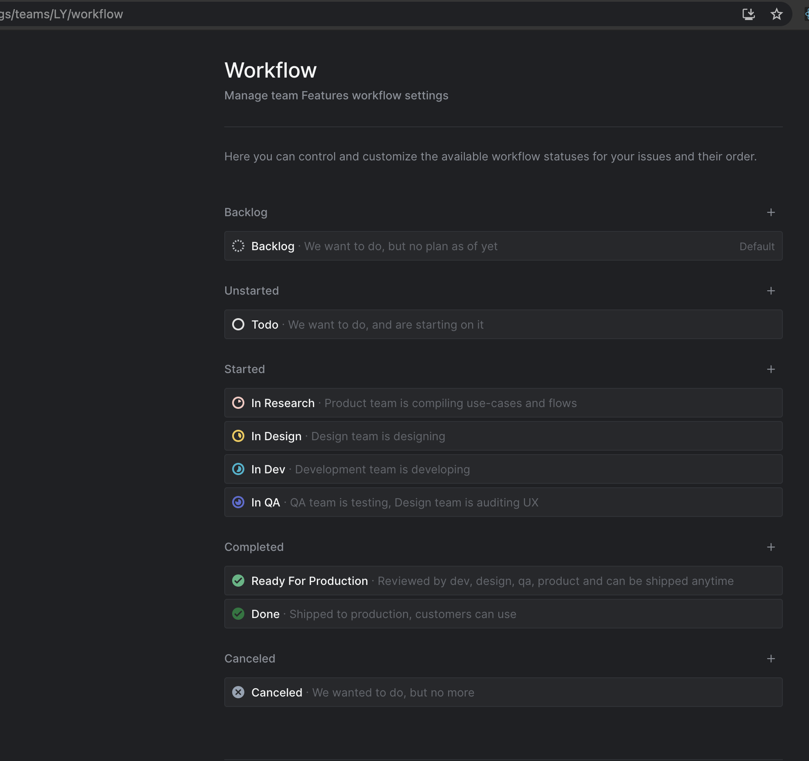Screen dimensions: 809x761
Task: Click the yellow In Design status icon
Action: [238, 436]
